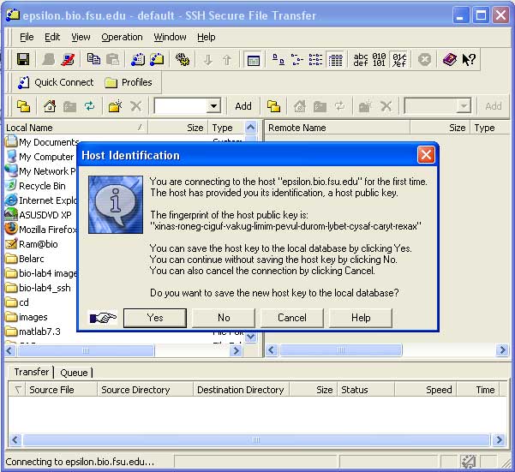Open New File Transfer Window icon
515x472 pixels.
[157, 59]
